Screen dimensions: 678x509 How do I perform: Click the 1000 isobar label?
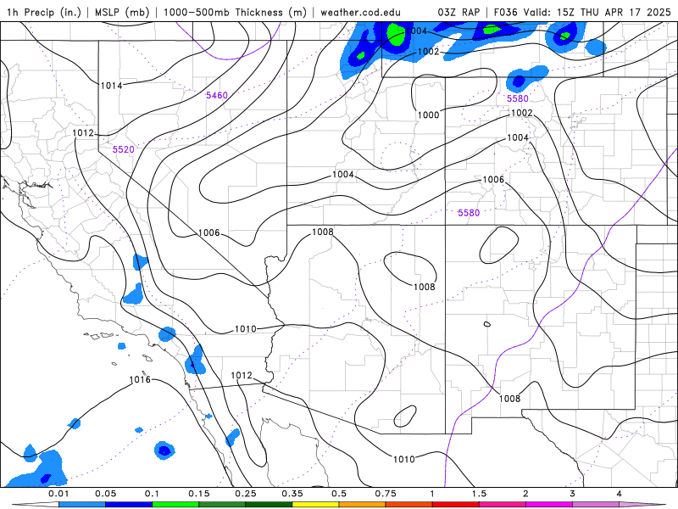(428, 115)
